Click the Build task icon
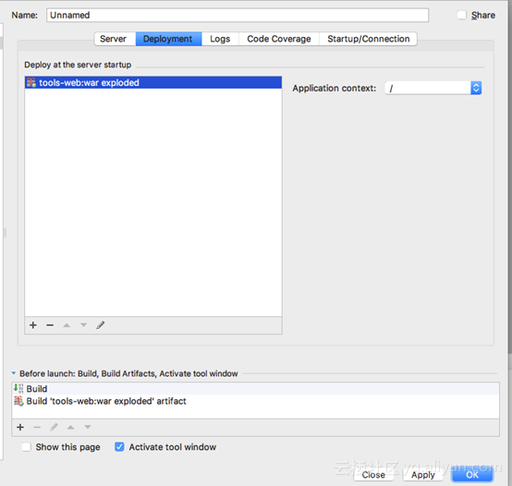The height and width of the screenshot is (486, 512). click(18, 388)
